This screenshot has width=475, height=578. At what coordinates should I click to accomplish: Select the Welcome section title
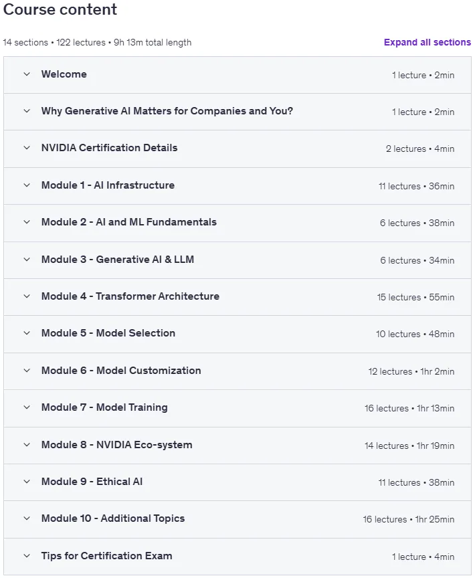64,74
